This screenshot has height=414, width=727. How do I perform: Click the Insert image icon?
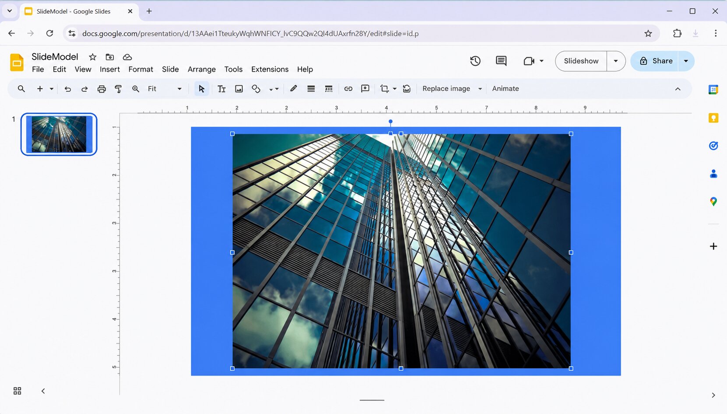pos(239,89)
